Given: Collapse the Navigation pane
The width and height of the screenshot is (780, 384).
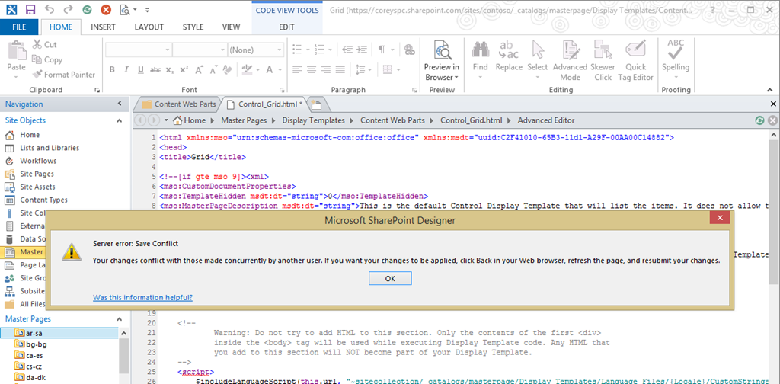Looking at the screenshot, I should 120,104.
